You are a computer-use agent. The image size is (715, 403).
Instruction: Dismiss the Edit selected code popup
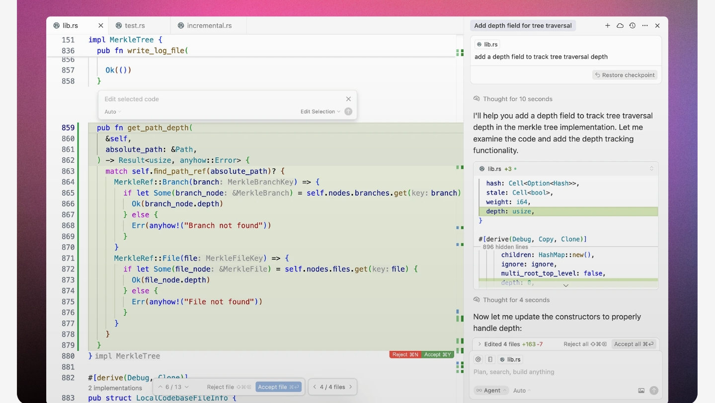[348, 99]
